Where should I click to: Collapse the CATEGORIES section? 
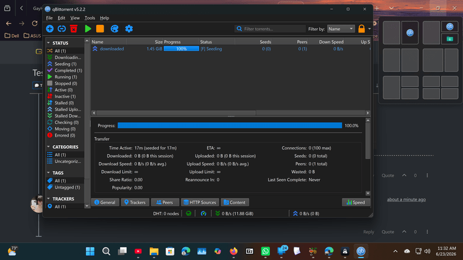48,146
